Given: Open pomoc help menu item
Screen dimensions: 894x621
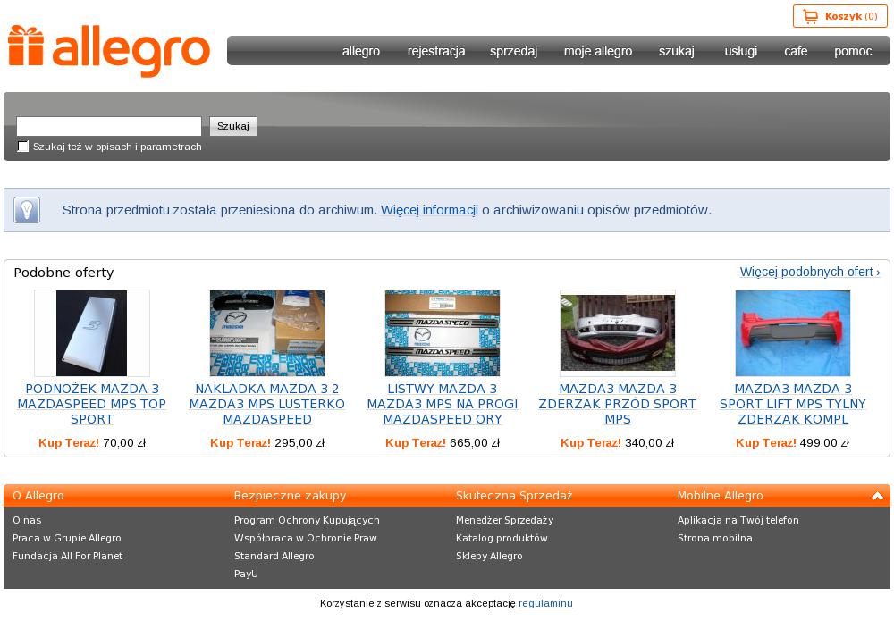Looking at the screenshot, I should click(853, 51).
